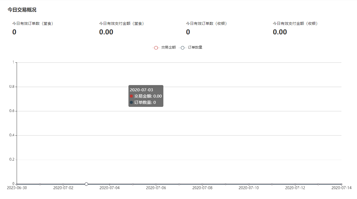
Task: Click the y-axis label 0.2
Action: (x=12, y=159)
